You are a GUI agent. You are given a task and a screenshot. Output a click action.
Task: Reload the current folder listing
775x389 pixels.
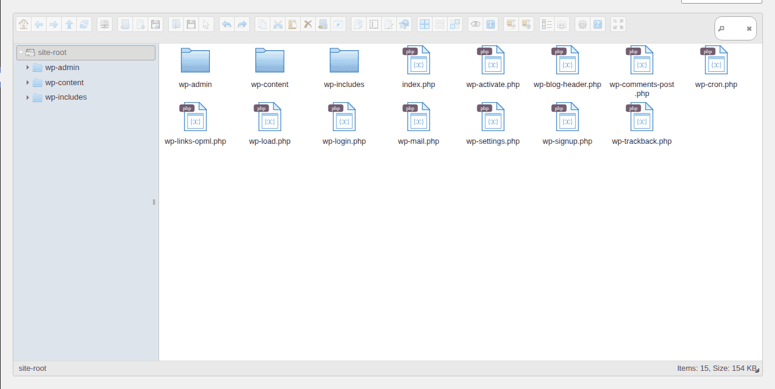(x=84, y=25)
